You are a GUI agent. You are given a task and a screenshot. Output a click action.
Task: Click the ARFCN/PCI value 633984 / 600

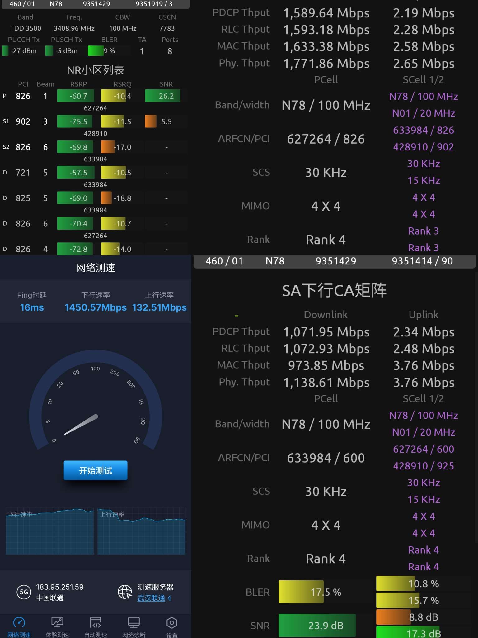pyautogui.click(x=326, y=458)
